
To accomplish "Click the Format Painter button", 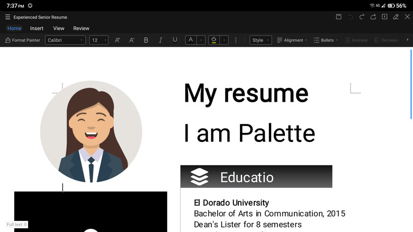I will (x=22, y=40).
